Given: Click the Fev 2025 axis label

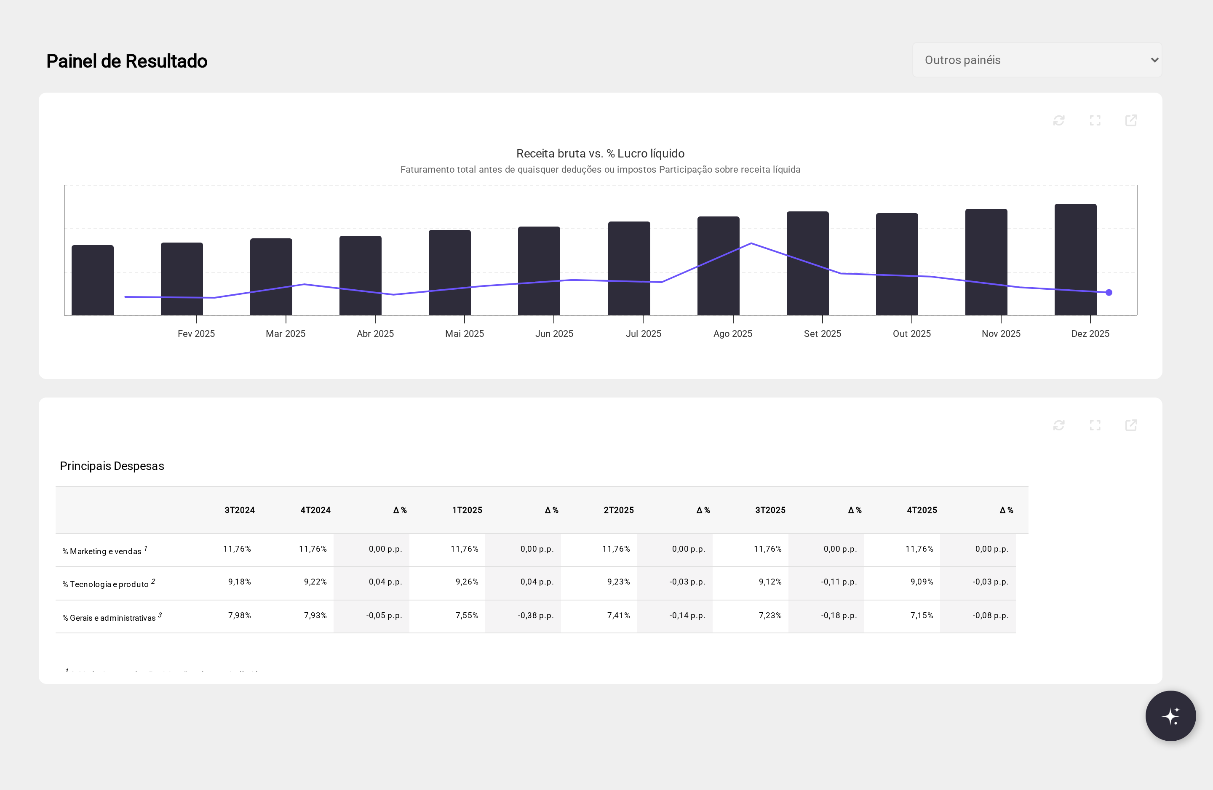Looking at the screenshot, I should pyautogui.click(x=196, y=334).
